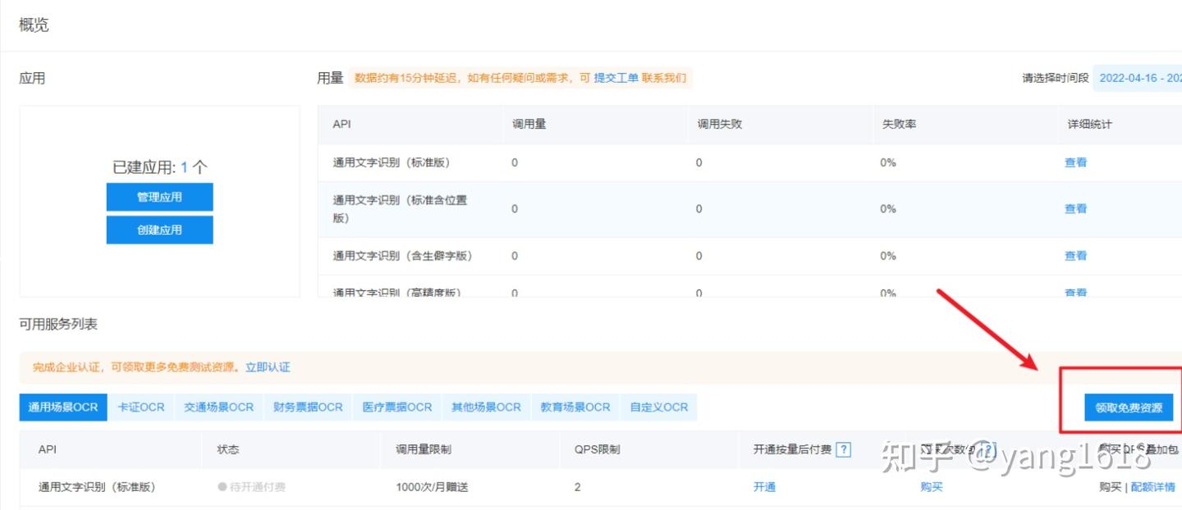Click the highlighted 领取免费资源 button

coord(1128,407)
